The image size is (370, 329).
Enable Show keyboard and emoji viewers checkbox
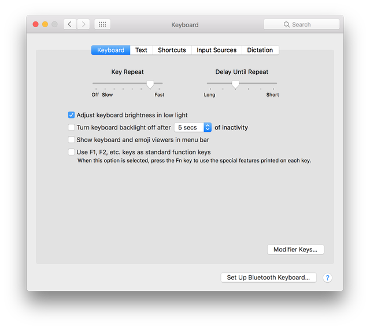(x=71, y=140)
